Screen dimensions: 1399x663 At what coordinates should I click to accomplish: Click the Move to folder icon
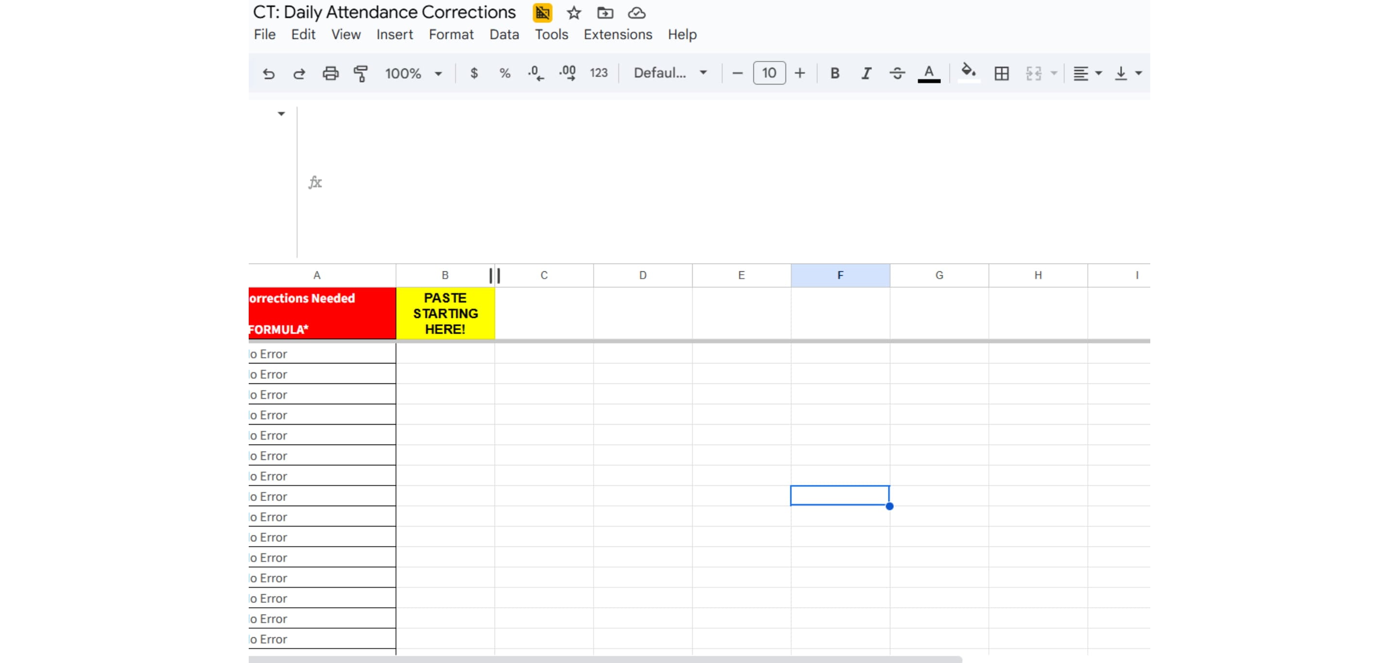(605, 13)
